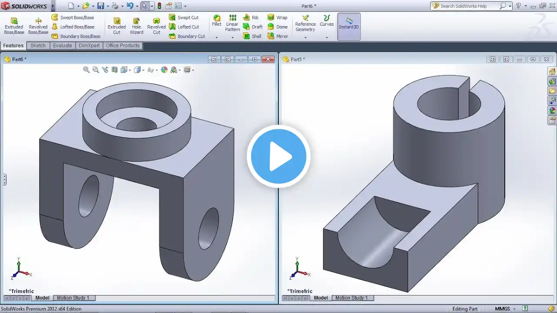Open the Hole Wizard
This screenshot has height=313, width=557.
[x=136, y=26]
